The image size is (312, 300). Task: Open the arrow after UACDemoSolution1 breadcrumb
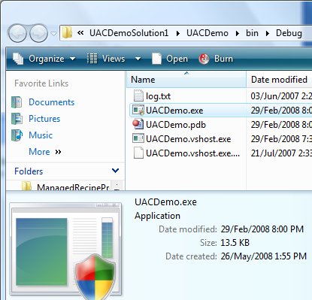(x=177, y=33)
